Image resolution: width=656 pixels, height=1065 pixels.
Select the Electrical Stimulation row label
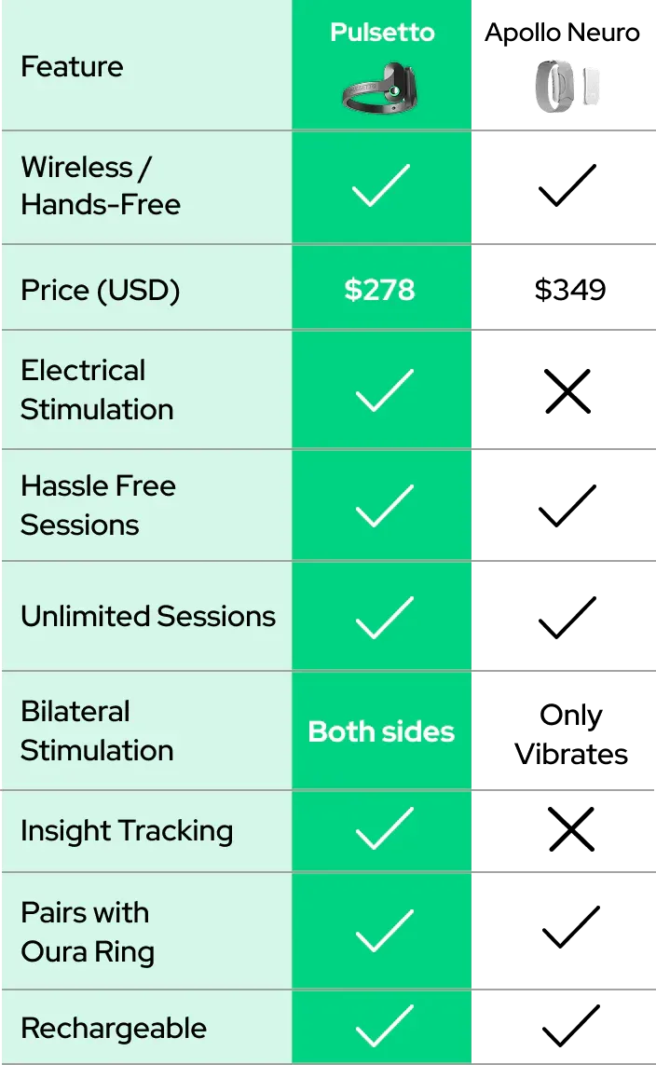pyautogui.click(x=97, y=389)
